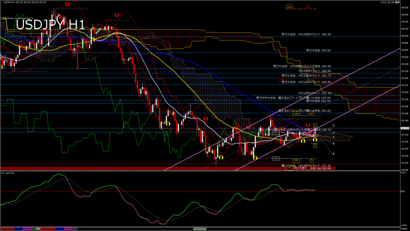Image resolution: width=410 pixels, height=231 pixels.
Task: Click the red sell-arrow signal beside upper D marker
Action: point(308,125)
